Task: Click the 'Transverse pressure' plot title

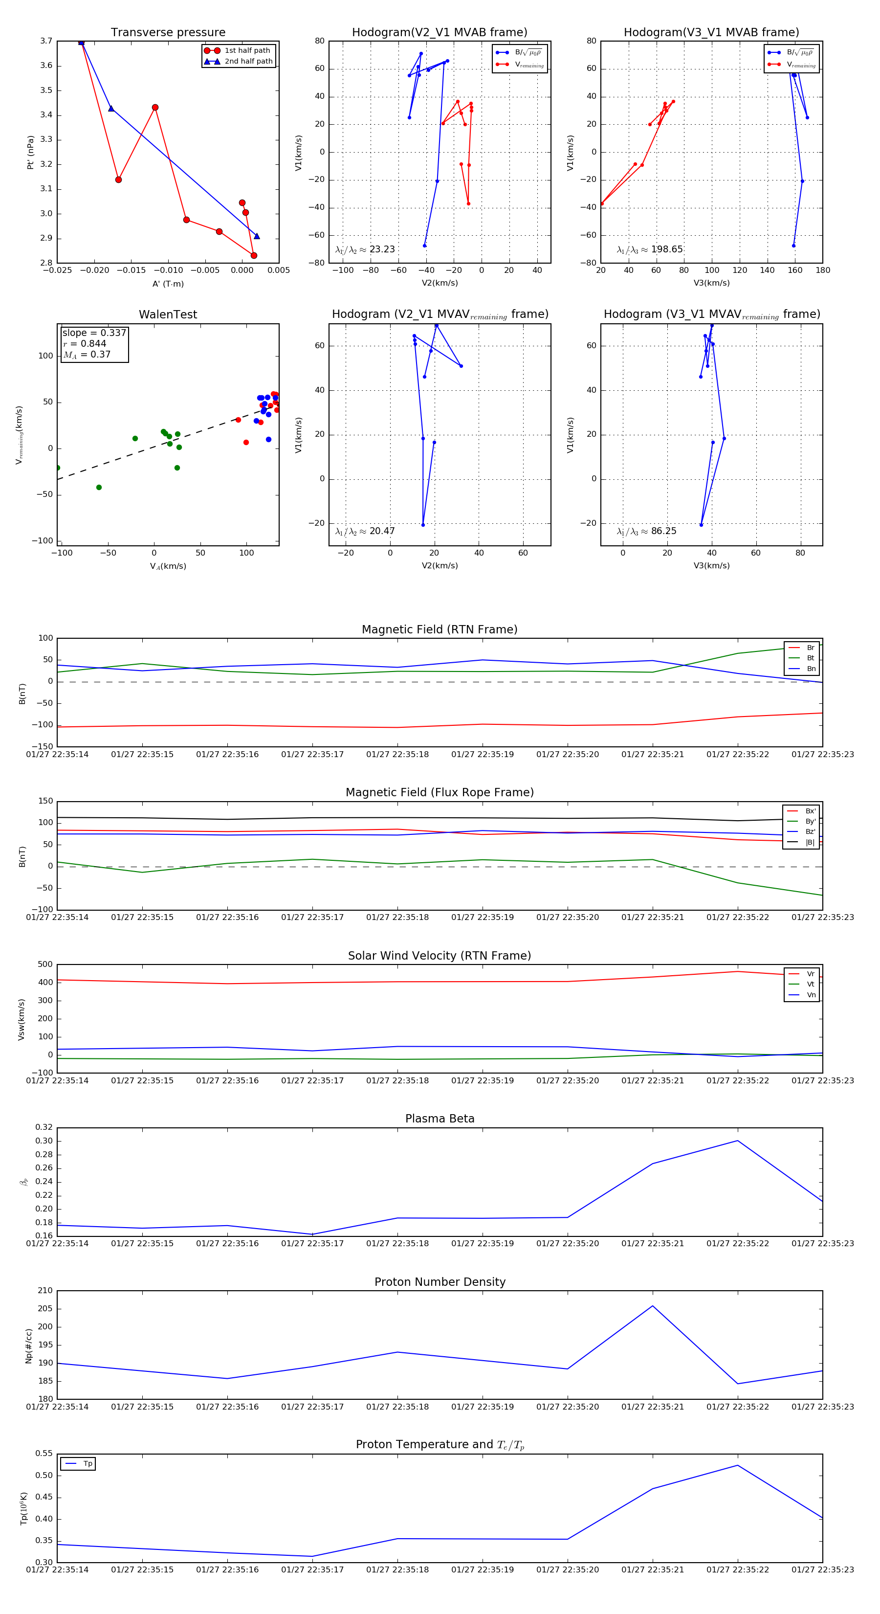Action: (x=168, y=33)
